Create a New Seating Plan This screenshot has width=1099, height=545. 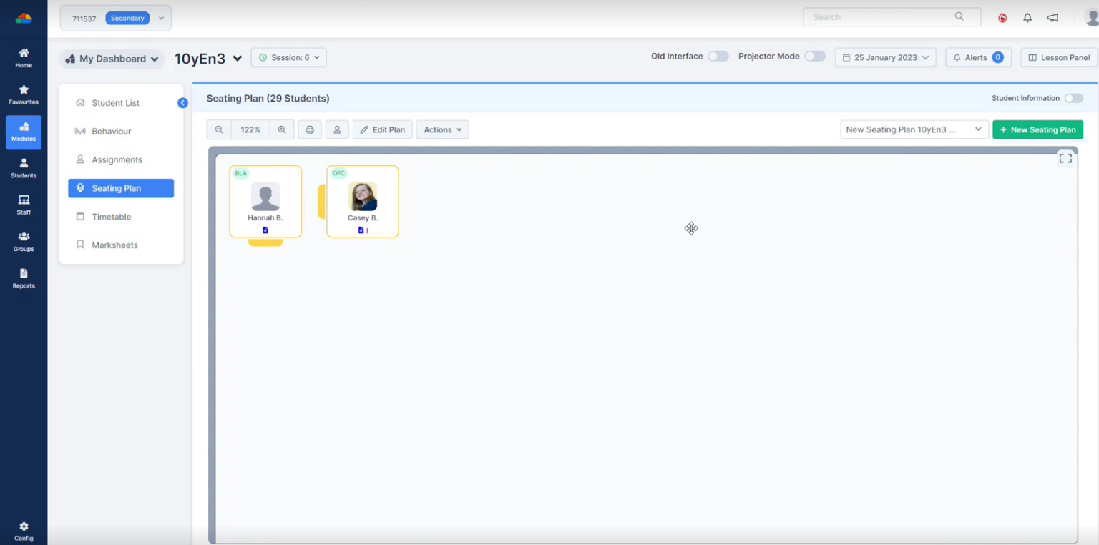point(1037,129)
